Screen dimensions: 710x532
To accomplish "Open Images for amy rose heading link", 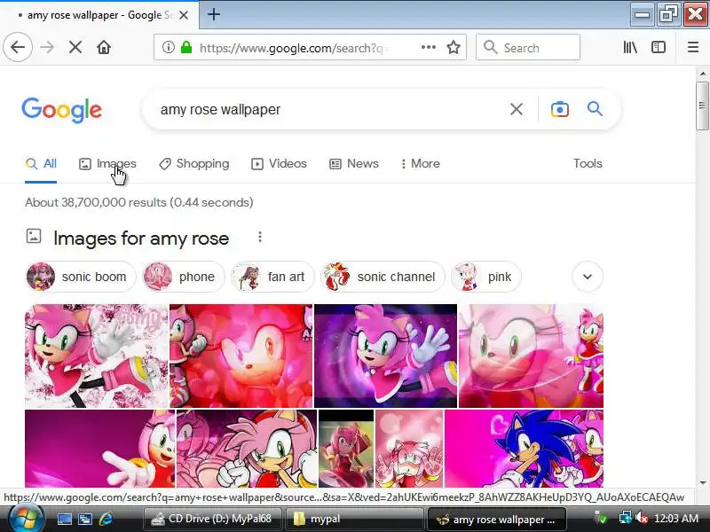I will [x=141, y=238].
